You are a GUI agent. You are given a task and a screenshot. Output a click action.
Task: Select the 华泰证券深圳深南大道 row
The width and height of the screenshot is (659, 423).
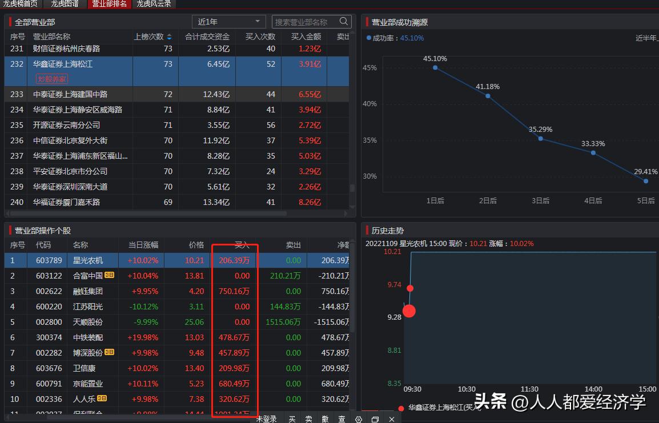click(176, 187)
